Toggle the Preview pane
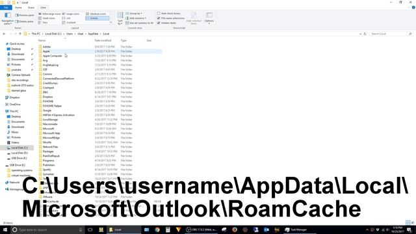The image size is (416, 234). coord(25,15)
